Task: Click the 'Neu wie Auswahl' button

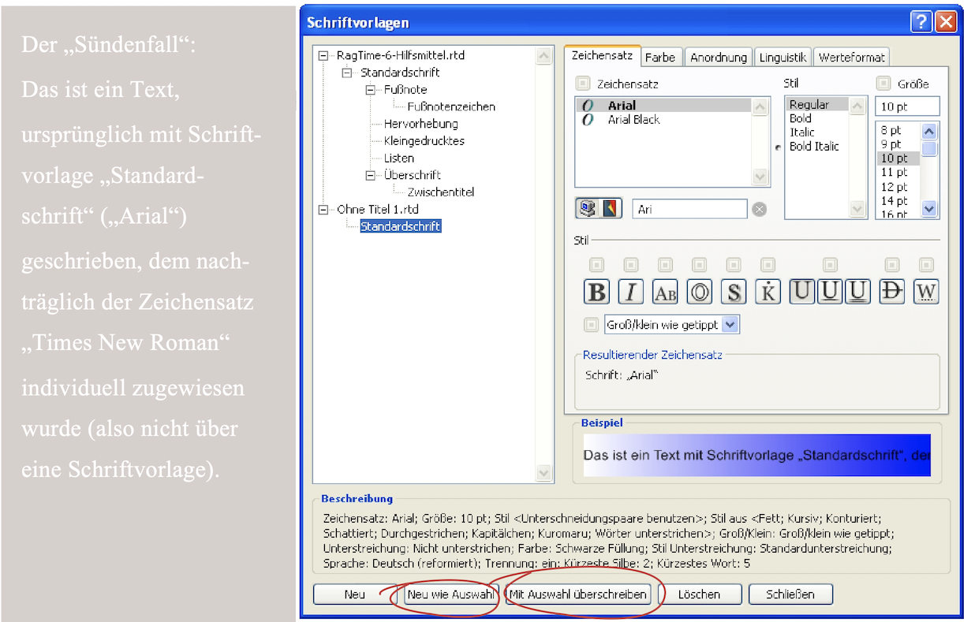Action: [x=450, y=594]
